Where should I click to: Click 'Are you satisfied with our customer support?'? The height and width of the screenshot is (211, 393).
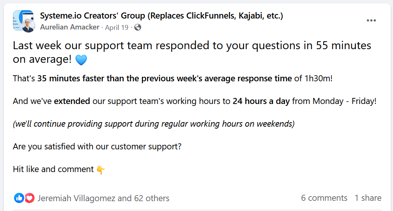[97, 146]
